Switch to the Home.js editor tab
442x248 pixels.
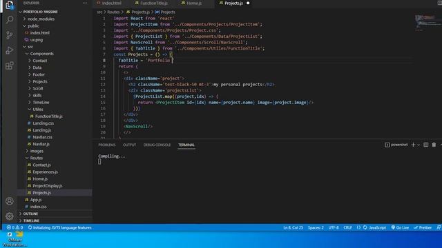coord(192,3)
